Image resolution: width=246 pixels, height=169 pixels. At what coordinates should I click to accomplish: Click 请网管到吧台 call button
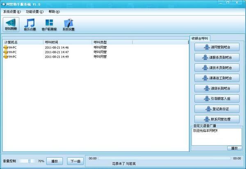(x=216, y=47)
